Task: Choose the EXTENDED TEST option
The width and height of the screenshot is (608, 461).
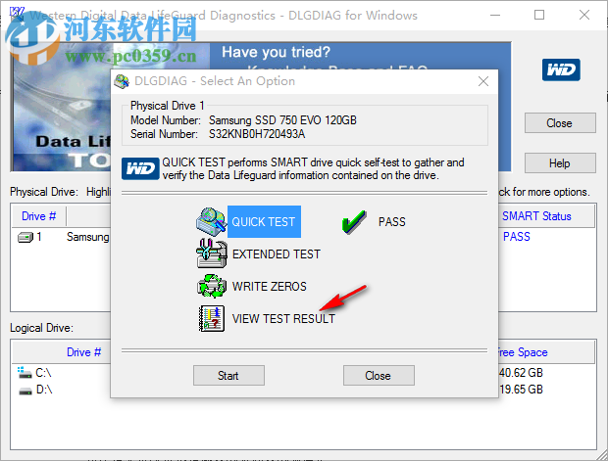Action: [277, 254]
